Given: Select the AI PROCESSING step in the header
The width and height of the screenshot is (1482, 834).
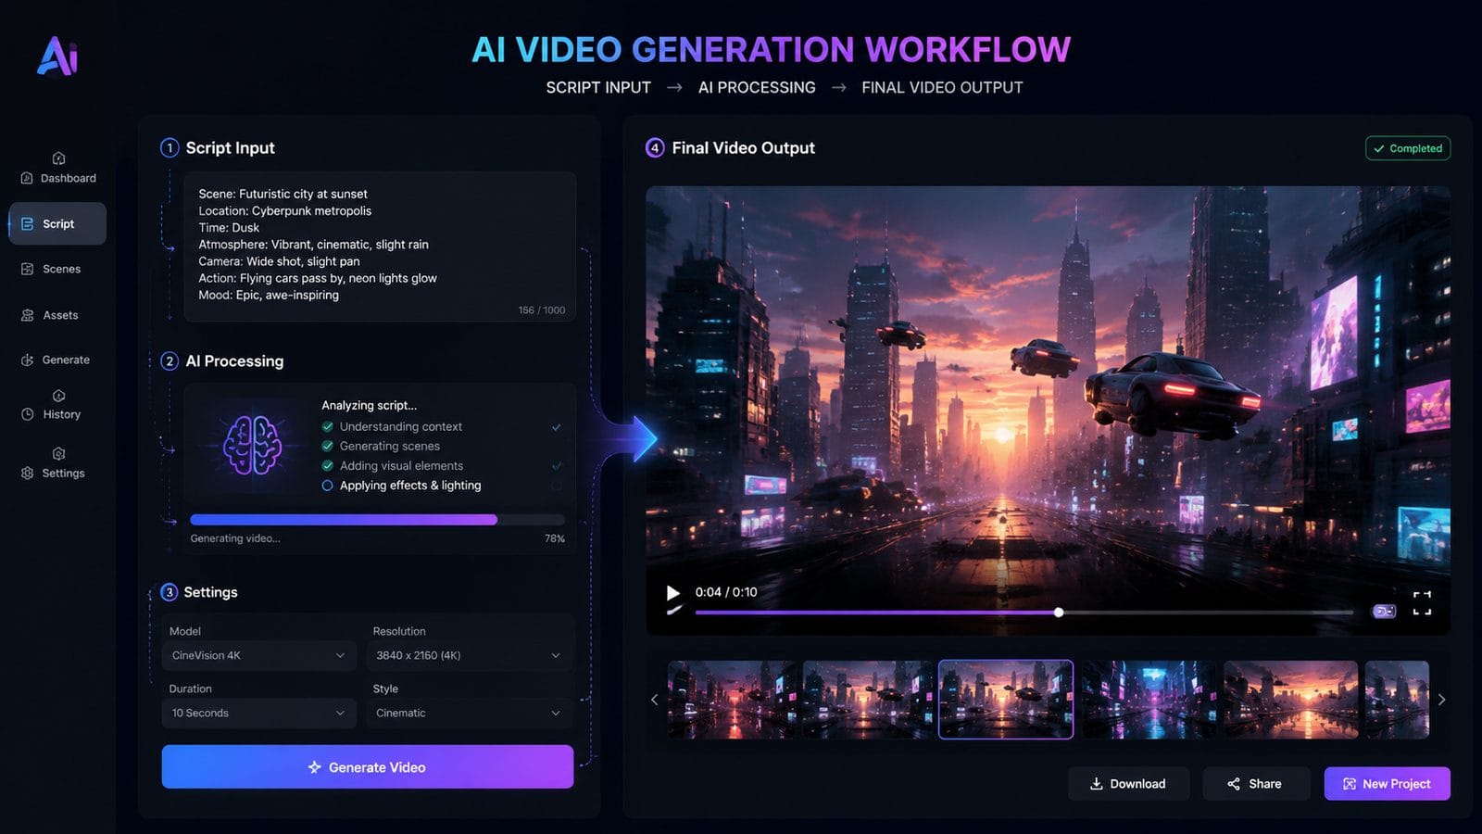Looking at the screenshot, I should tap(757, 87).
